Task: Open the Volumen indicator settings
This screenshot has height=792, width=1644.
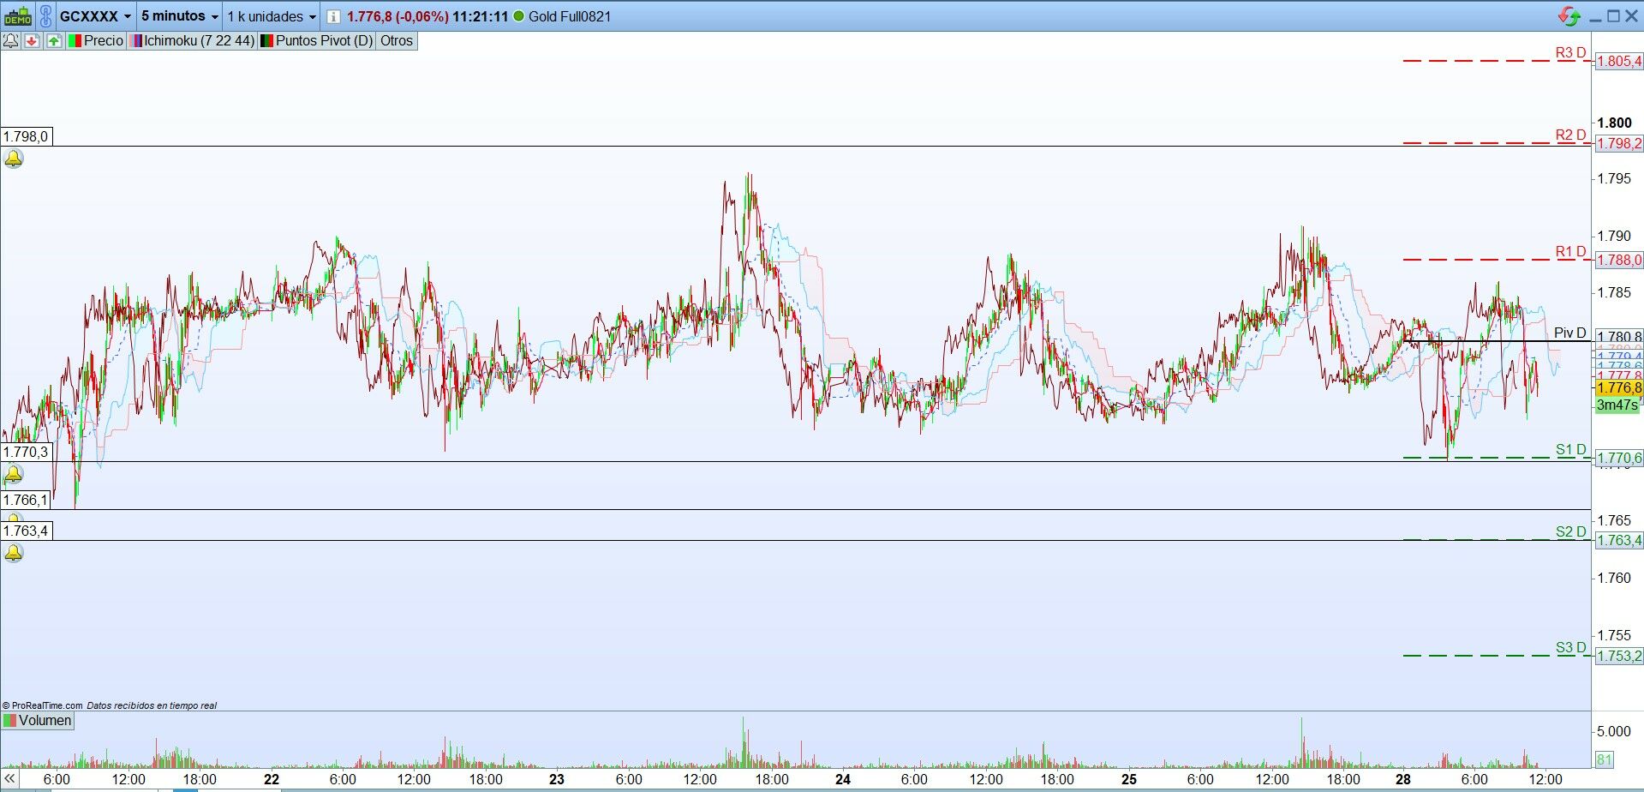Action: coord(38,721)
